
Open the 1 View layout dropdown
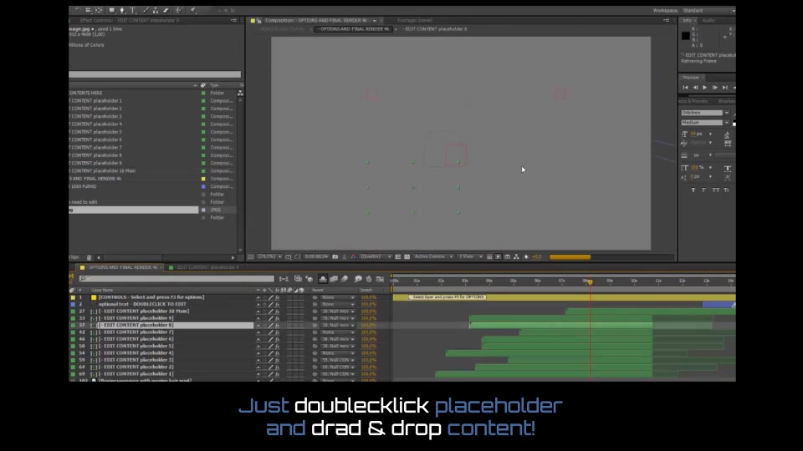pos(470,256)
